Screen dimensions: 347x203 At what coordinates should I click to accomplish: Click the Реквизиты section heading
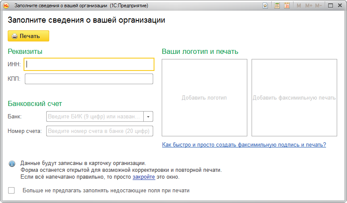pos(25,52)
